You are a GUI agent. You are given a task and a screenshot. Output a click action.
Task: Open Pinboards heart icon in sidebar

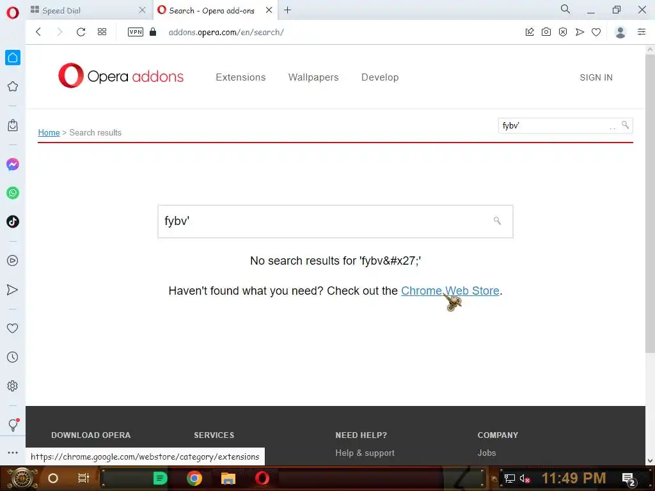pos(13,328)
